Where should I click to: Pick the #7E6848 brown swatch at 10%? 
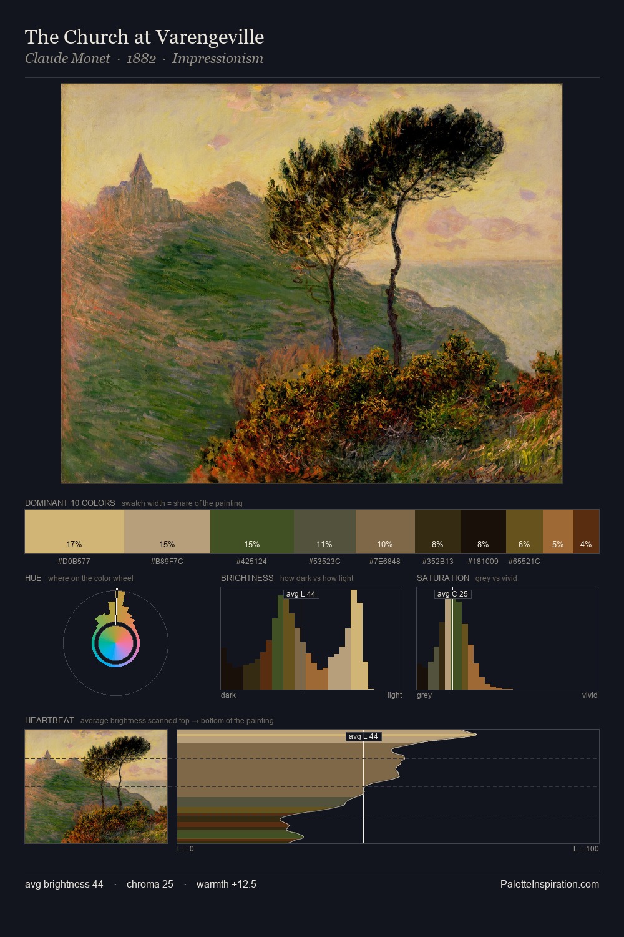coord(385,532)
